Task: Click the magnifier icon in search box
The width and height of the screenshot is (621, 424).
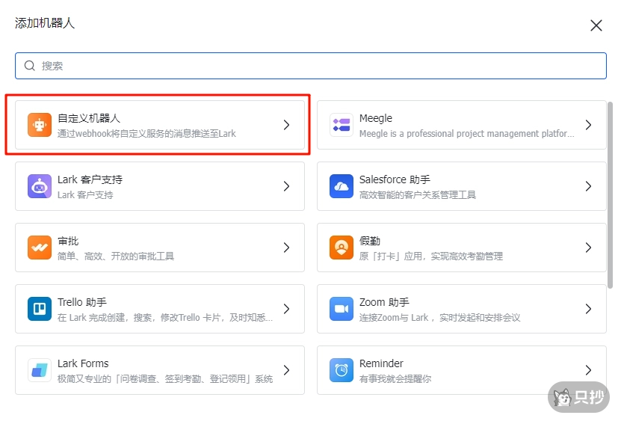Action: click(30, 66)
